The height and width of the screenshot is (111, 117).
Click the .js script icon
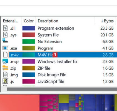coord(5,81)
